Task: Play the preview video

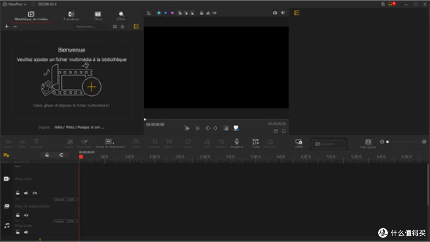Action: click(187, 128)
